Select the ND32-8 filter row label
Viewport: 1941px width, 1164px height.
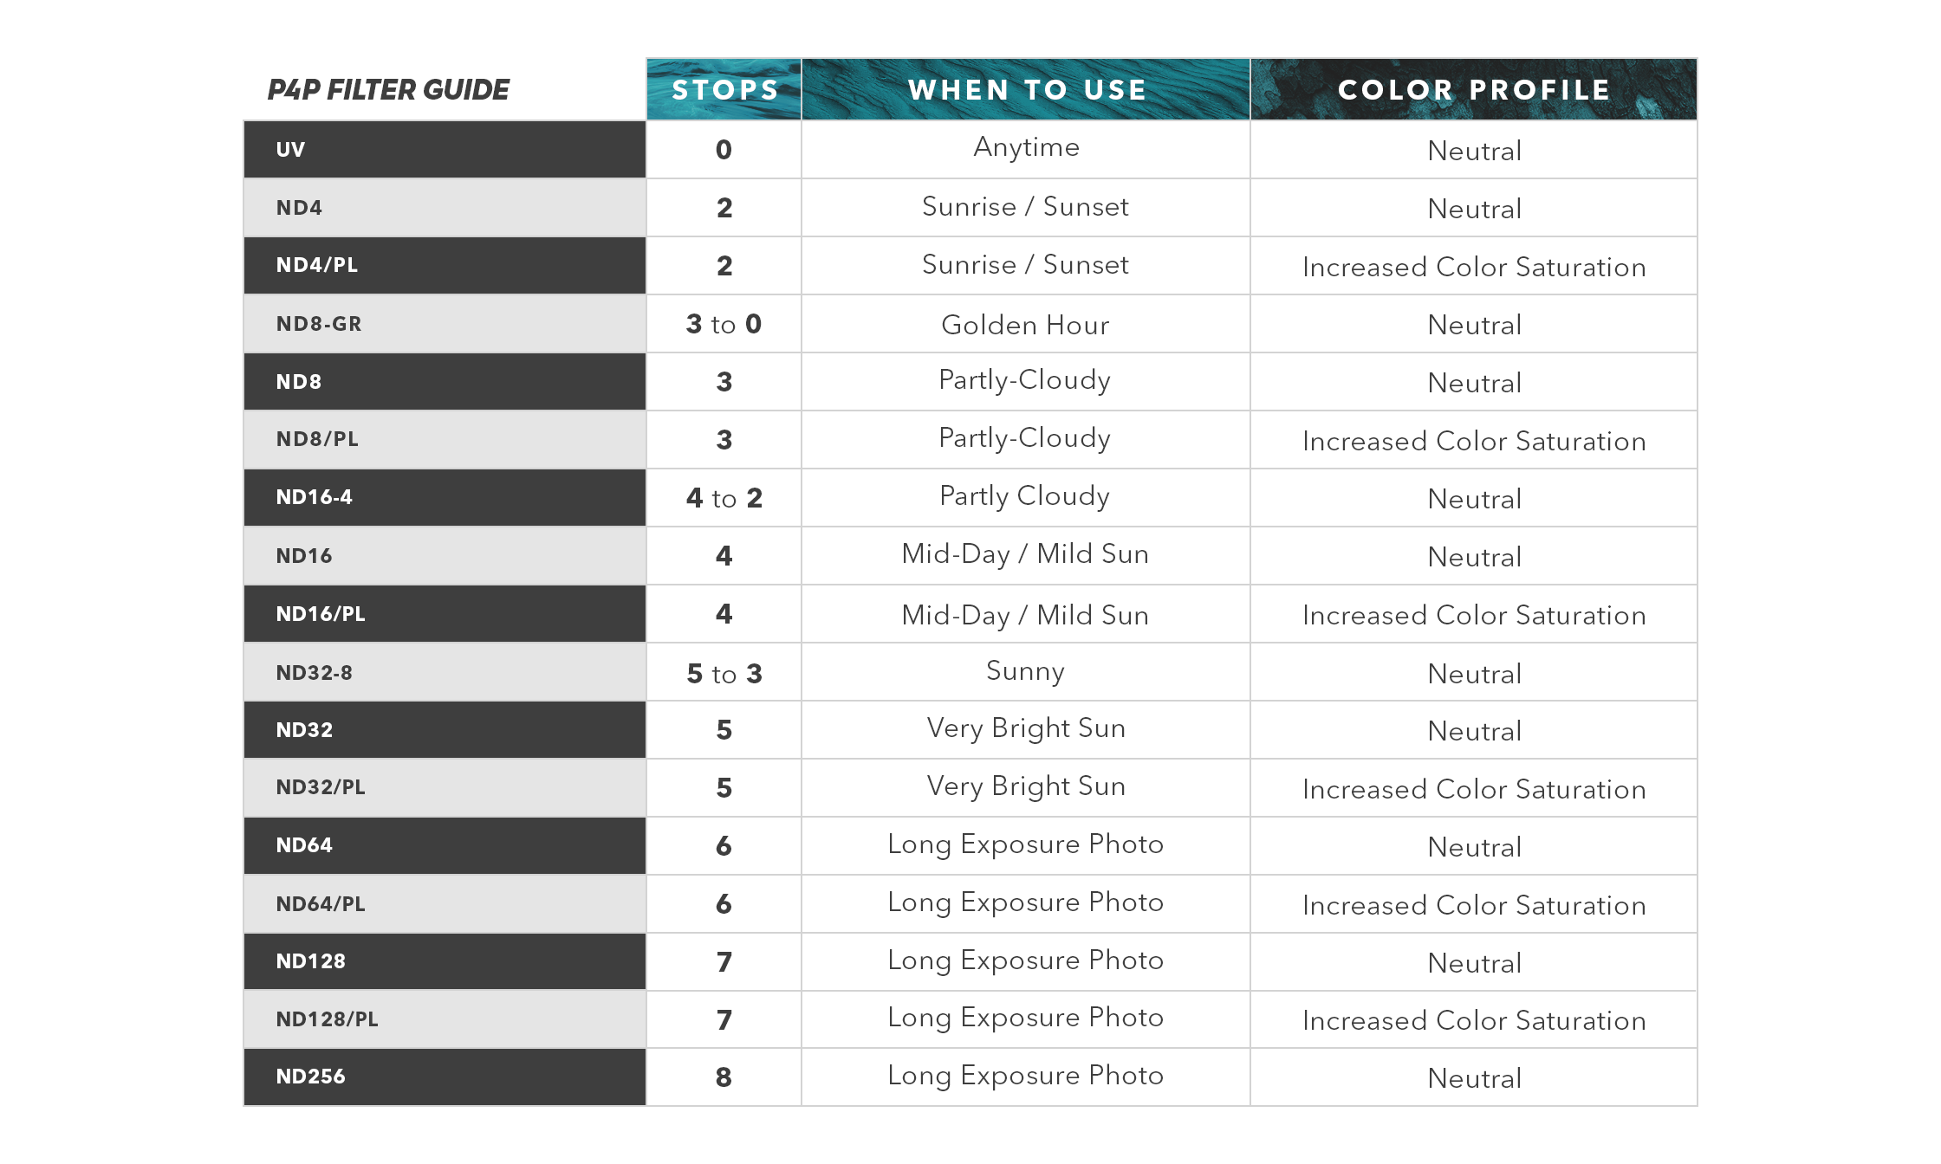coord(314,673)
